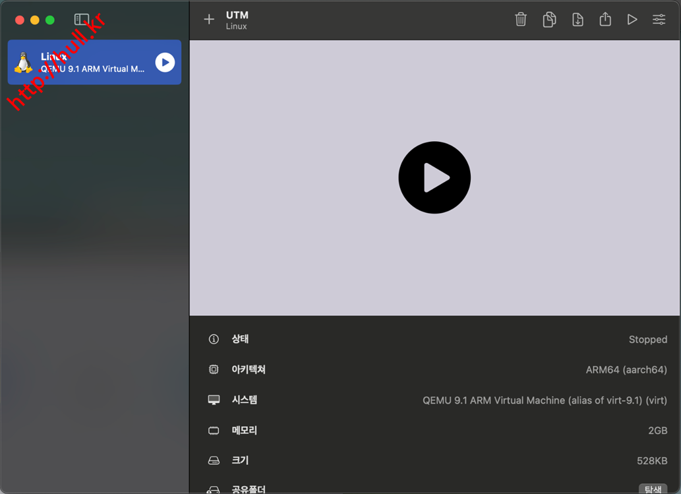The image size is (681, 494).
Task: Click the drive icon beside 크기
Action: (214, 460)
